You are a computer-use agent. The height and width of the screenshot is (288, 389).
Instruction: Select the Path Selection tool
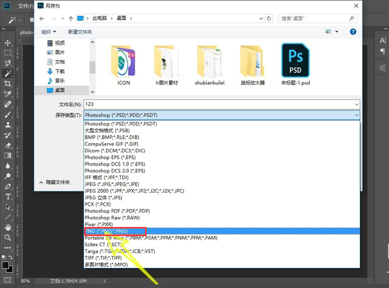point(8,207)
